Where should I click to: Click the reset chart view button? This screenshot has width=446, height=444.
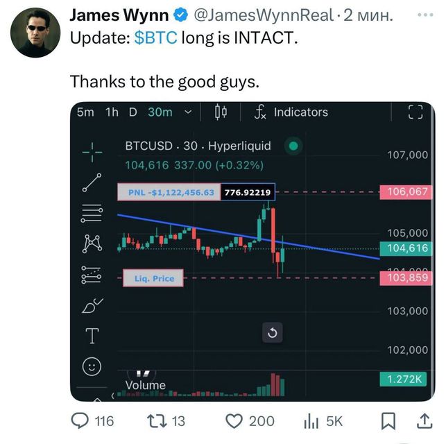(x=273, y=332)
